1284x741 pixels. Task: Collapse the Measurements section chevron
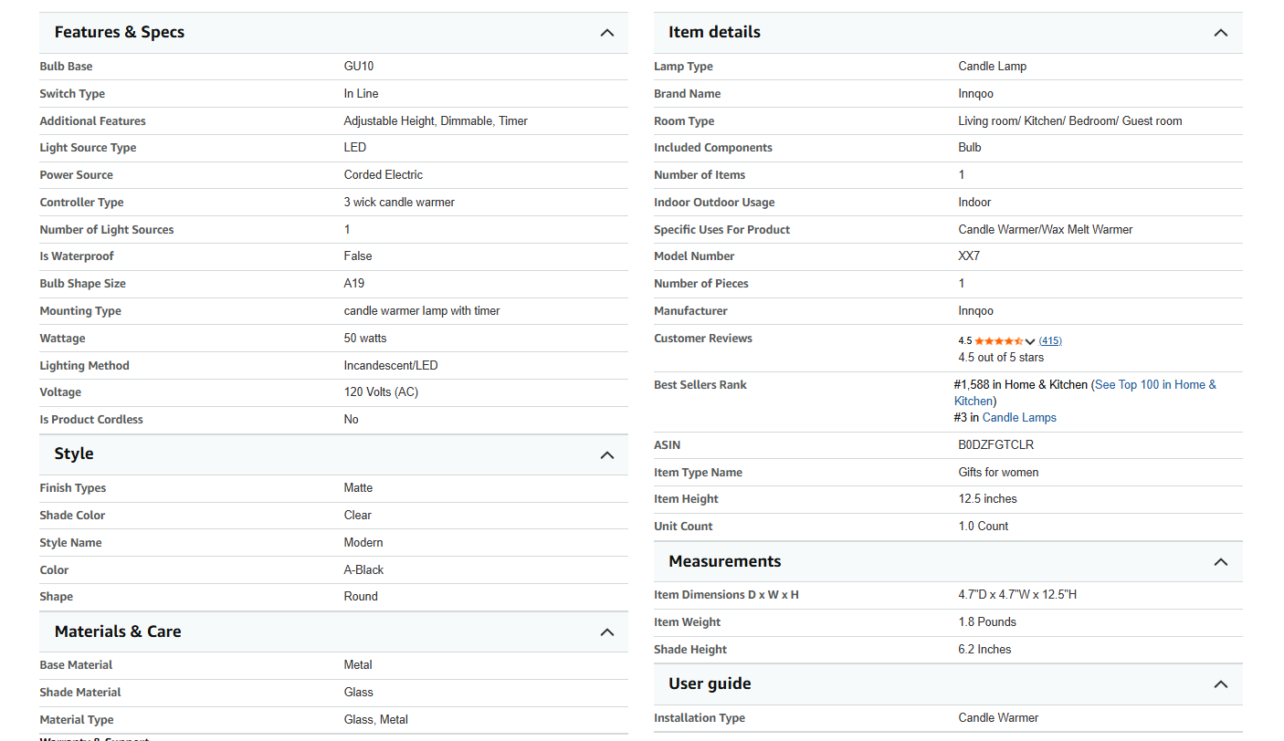[1220, 562]
